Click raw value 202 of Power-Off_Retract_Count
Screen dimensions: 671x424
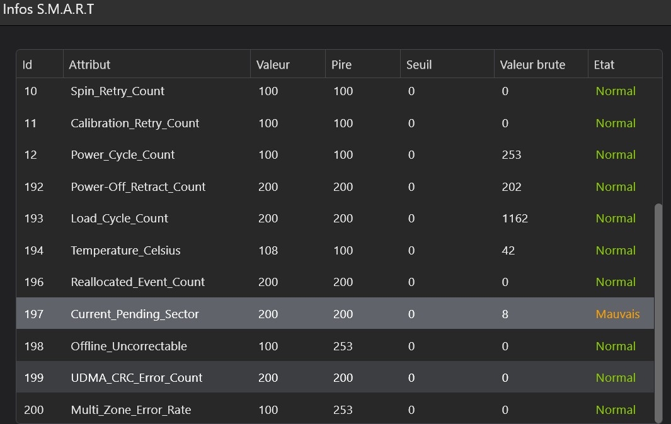[512, 187]
